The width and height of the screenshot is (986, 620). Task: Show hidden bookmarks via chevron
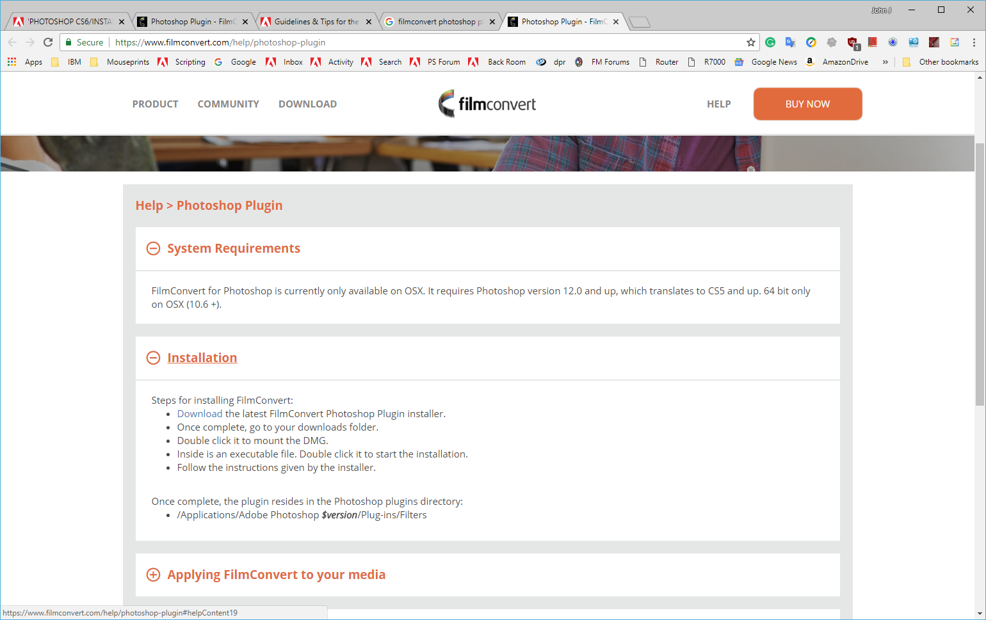coord(885,62)
